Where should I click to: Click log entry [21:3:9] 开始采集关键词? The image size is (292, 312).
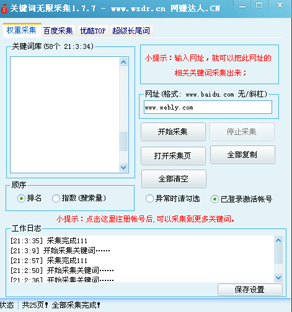point(60,251)
